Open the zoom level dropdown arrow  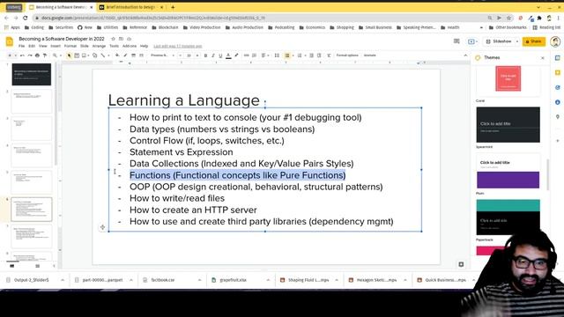pos(60,55)
